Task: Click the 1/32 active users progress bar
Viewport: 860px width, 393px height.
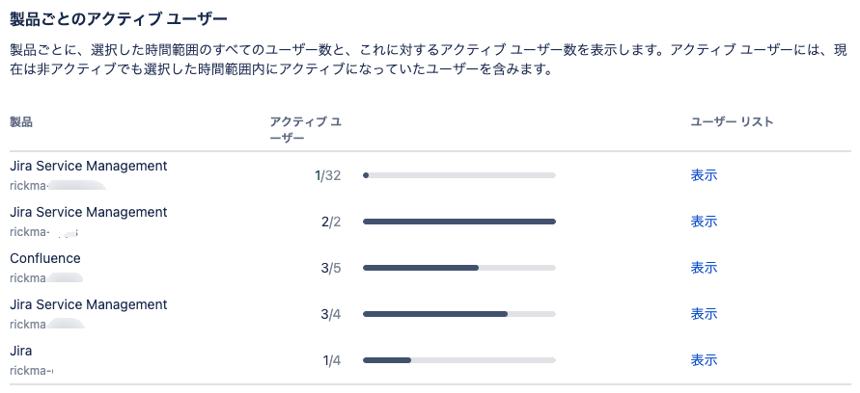Action: [459, 175]
